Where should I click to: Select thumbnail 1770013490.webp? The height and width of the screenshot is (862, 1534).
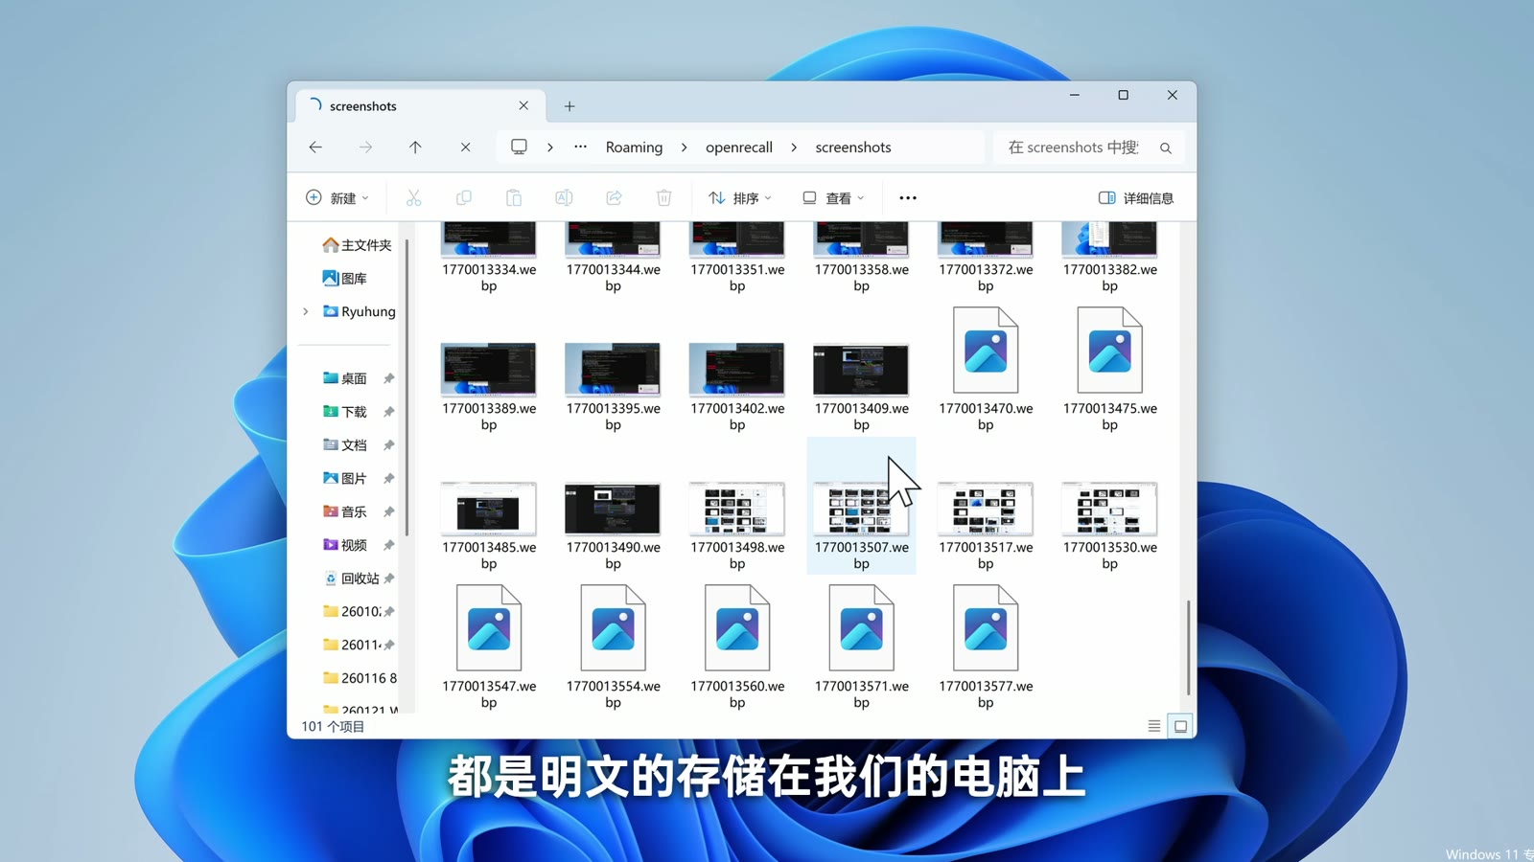(613, 509)
